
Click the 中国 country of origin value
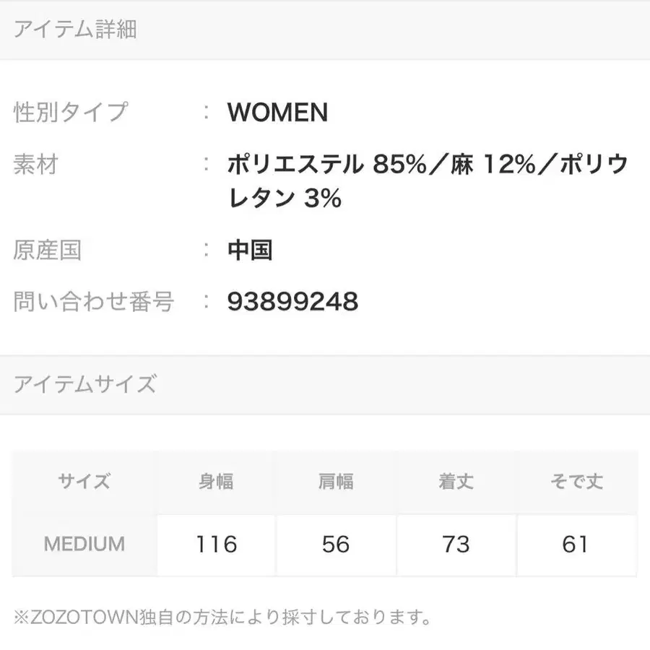tap(250, 250)
